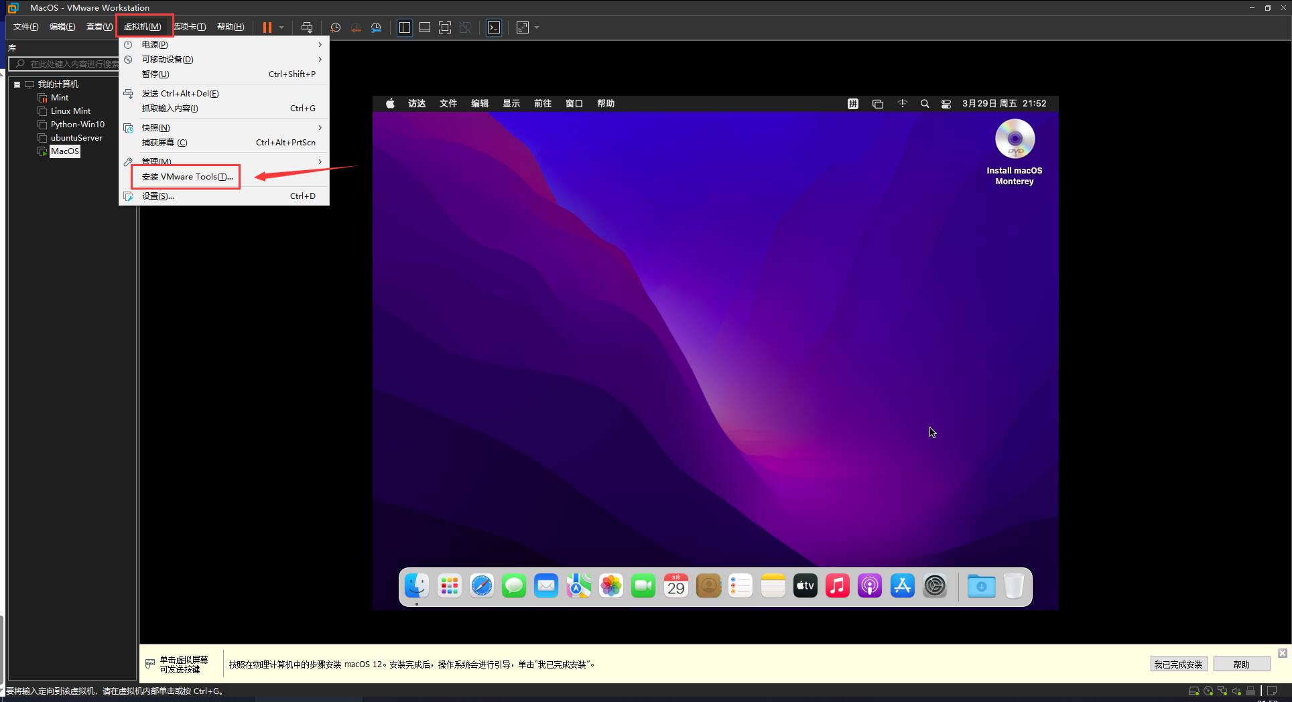Toggle the thumbnail bar view button

click(x=424, y=27)
